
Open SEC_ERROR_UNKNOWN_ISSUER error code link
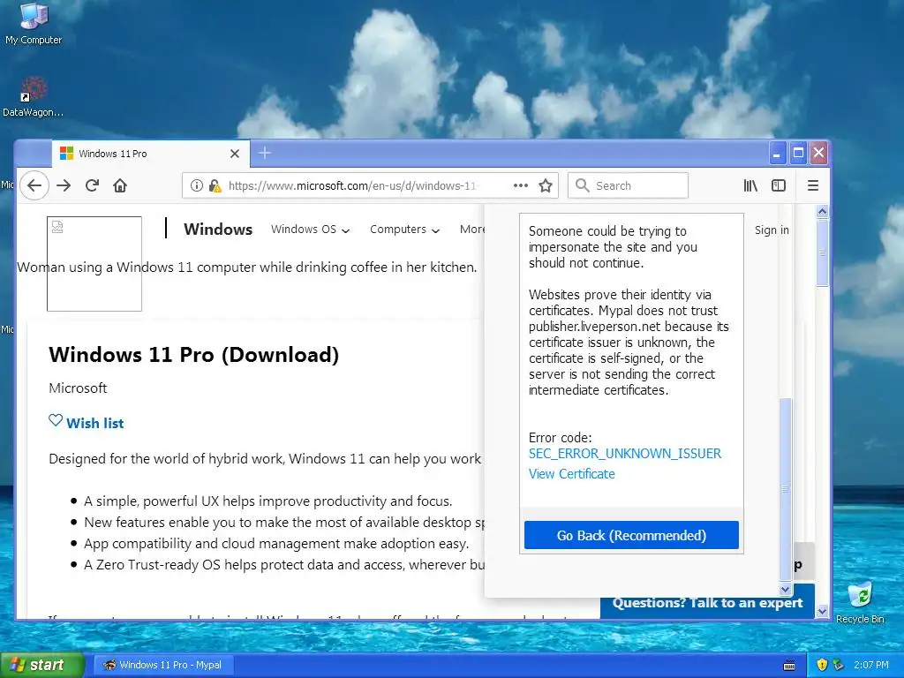(x=625, y=454)
